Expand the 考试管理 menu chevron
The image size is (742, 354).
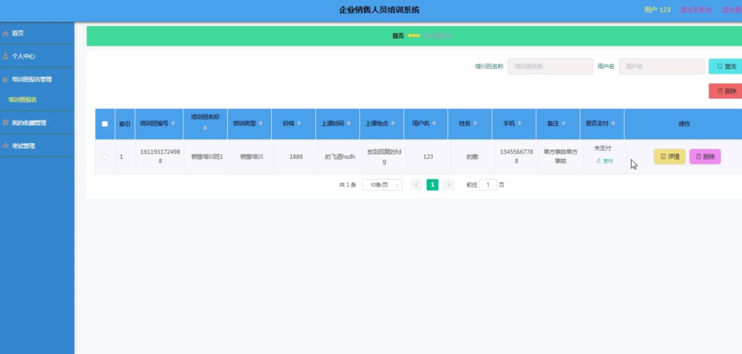64,145
